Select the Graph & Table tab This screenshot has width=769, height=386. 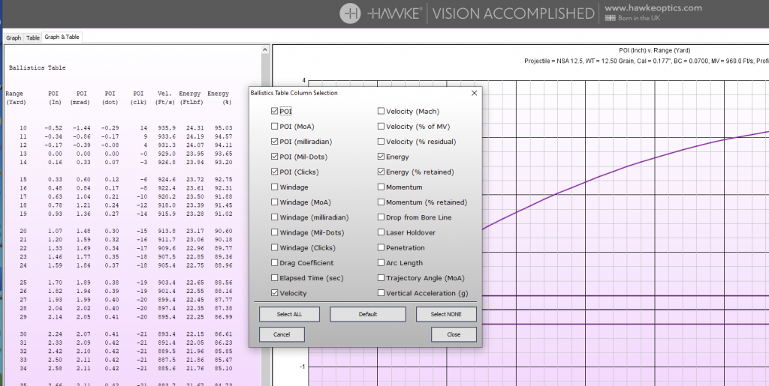pos(62,37)
